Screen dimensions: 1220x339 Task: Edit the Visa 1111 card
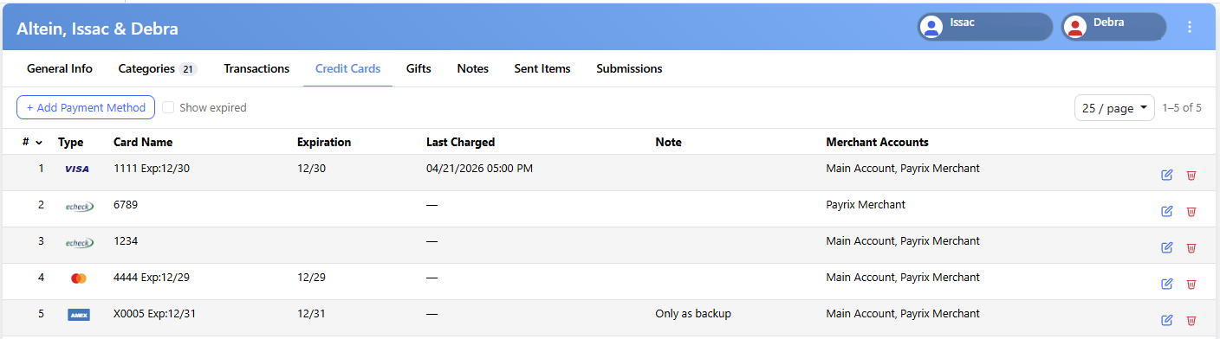1166,175
